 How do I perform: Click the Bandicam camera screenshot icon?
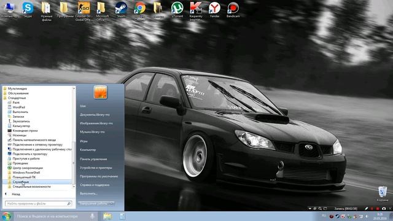(384, 209)
